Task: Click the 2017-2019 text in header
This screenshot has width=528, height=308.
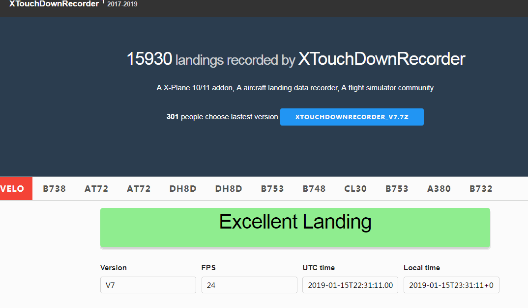Action: coord(122,4)
